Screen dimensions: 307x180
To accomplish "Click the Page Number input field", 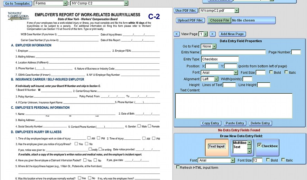I will pyautogui.click(x=296, y=52).
